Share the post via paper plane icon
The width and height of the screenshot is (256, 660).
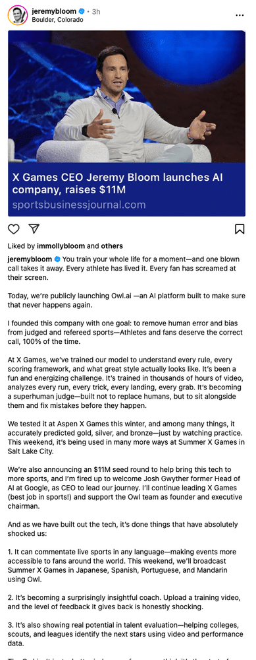[x=34, y=228]
